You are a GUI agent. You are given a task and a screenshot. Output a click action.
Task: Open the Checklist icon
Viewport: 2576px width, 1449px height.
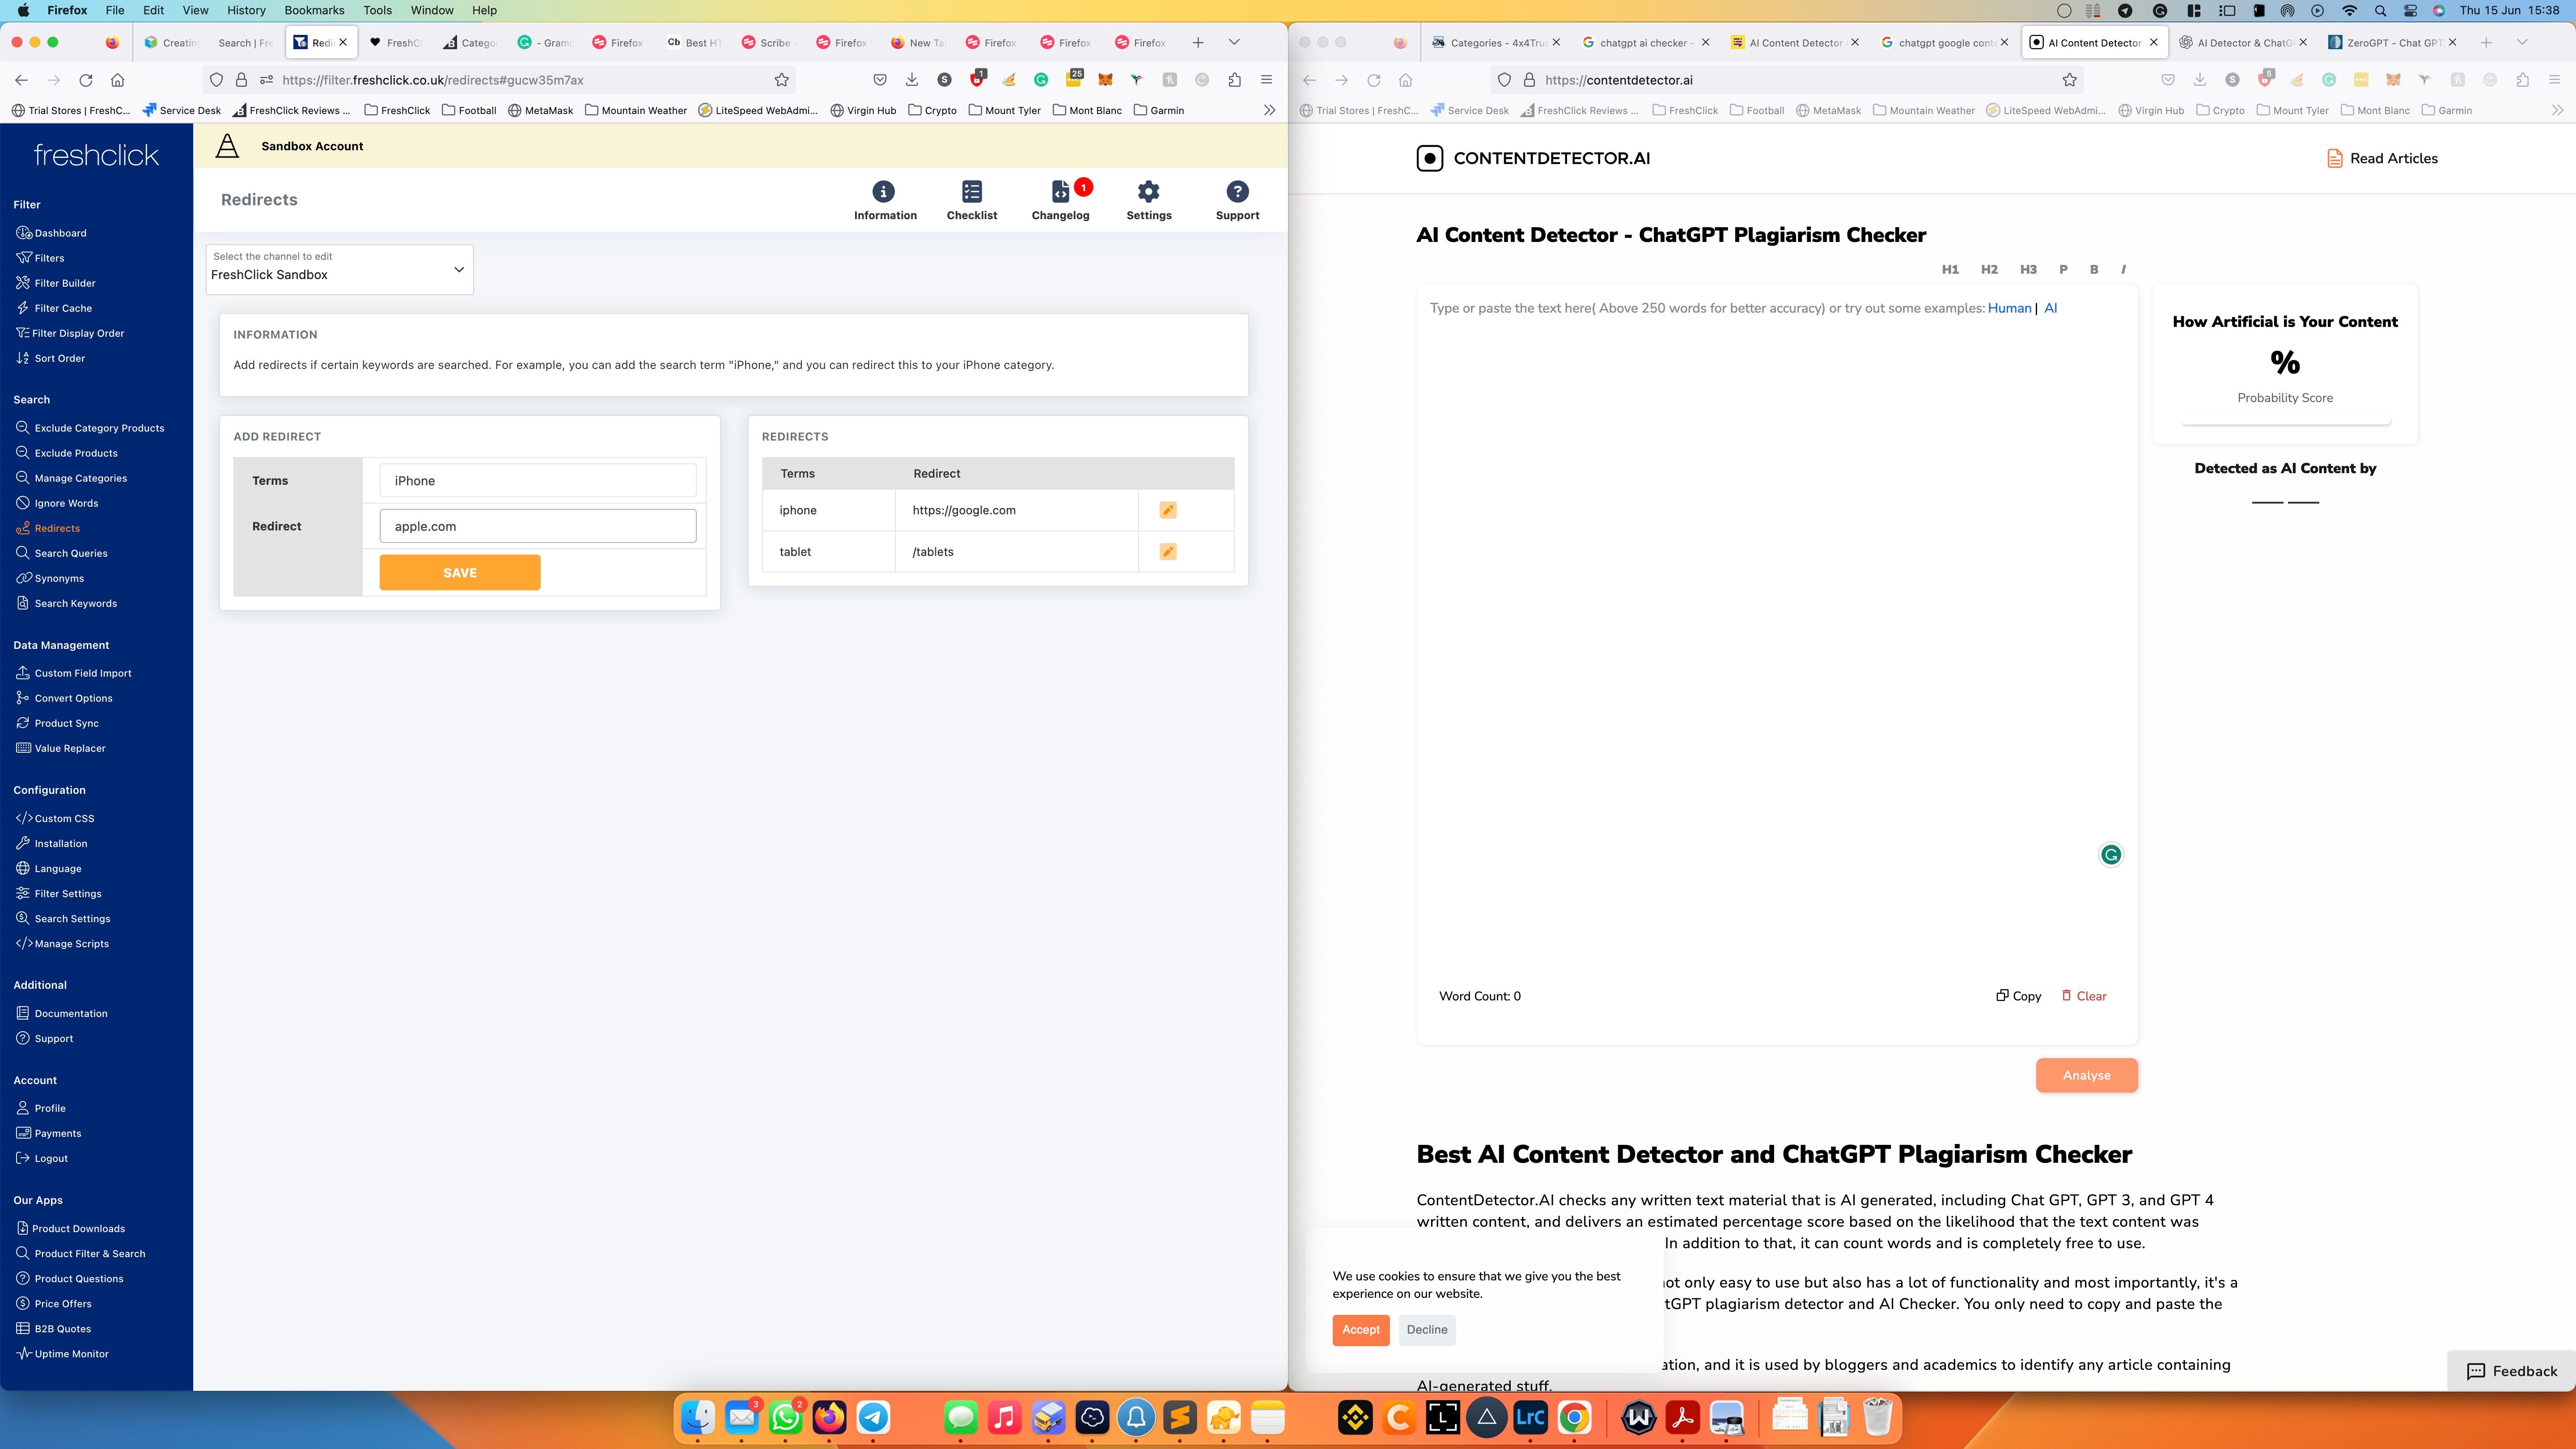[972, 200]
